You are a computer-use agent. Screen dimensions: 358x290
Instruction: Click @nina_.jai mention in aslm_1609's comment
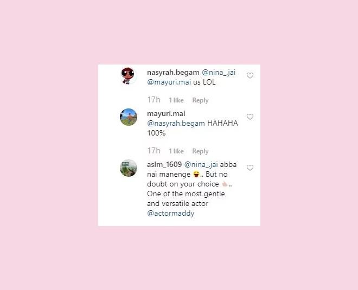201,164
